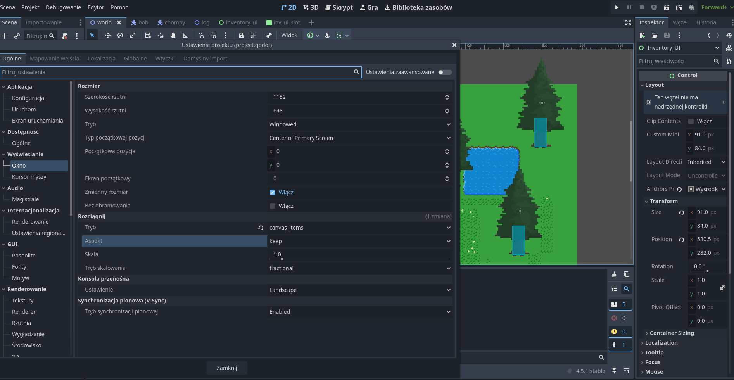Select the move tool in the toolbar

tap(108, 35)
